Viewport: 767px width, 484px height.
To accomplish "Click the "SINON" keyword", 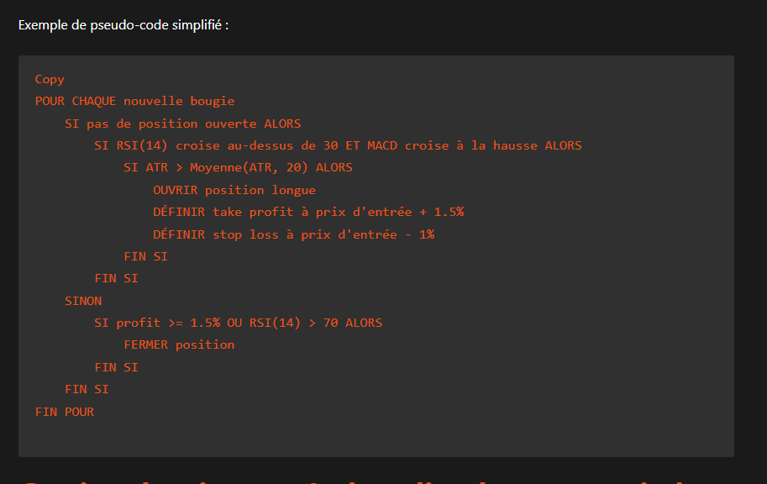I will pyautogui.click(x=83, y=301).
